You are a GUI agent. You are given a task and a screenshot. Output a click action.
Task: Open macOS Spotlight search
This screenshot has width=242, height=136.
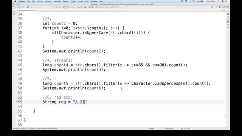click(x=219, y=1)
